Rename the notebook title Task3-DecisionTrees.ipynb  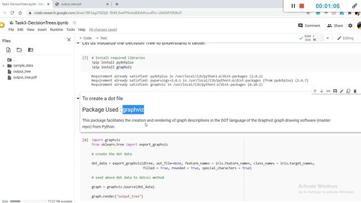pyautogui.click(x=41, y=23)
